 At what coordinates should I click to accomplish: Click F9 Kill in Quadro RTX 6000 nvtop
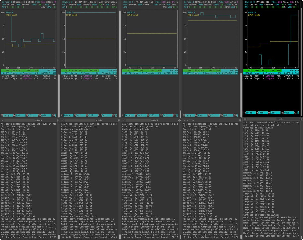click(x=32, y=115)
